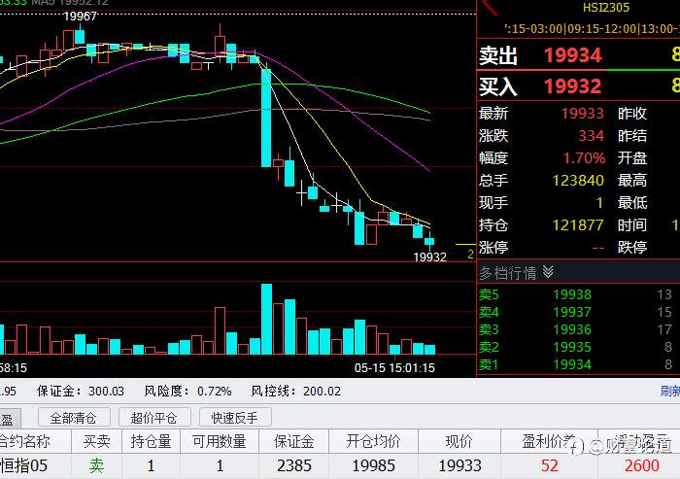680x479 pixels.
Task: Click the 全部清仓 button
Action: click(x=73, y=418)
